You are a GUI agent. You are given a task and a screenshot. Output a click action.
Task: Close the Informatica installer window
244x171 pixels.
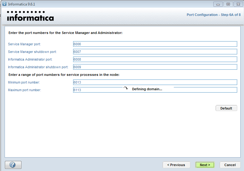pos(238,4)
